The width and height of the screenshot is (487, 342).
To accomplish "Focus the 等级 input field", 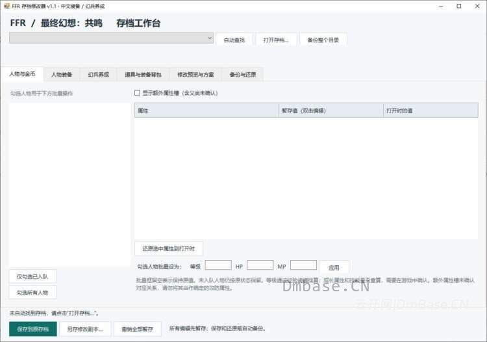I will point(218,265).
